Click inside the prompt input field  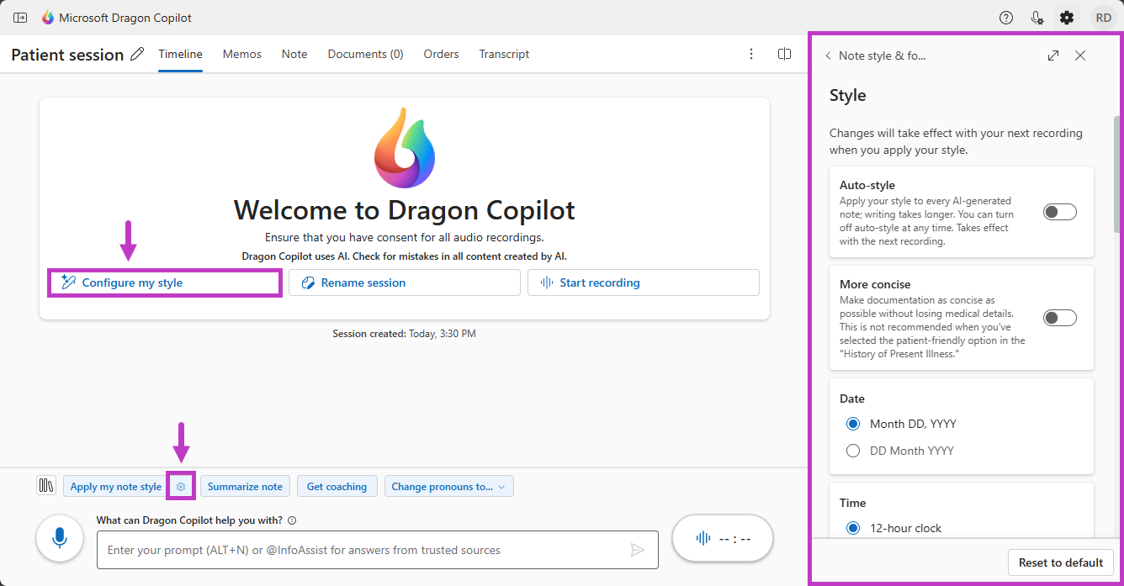coord(377,550)
